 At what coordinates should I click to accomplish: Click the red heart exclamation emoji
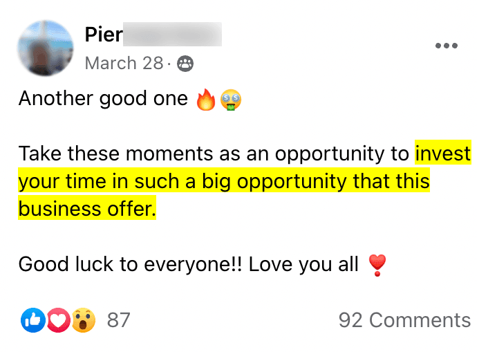[377, 264]
